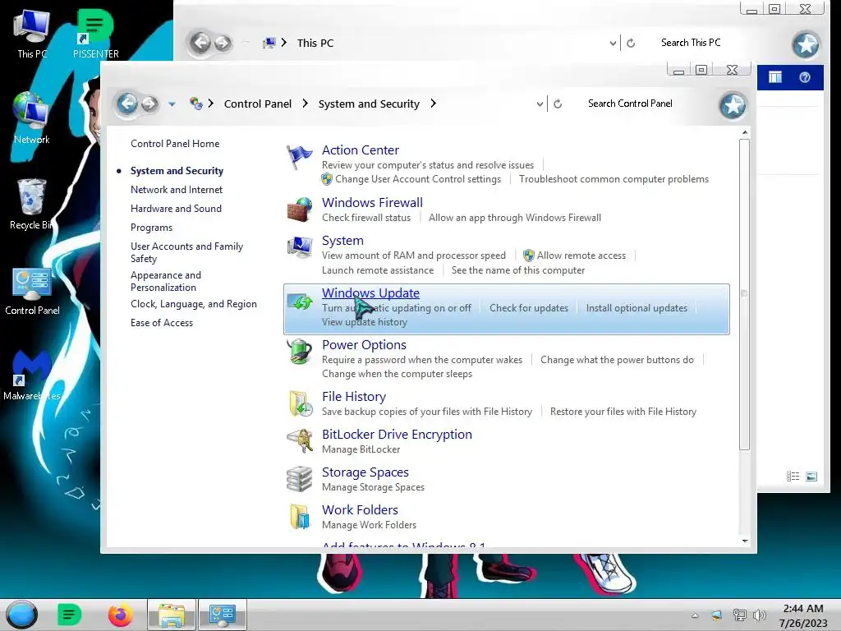841x631 pixels.
Task: Expand the chevron after System and Security breadcrumb
Action: (434, 103)
